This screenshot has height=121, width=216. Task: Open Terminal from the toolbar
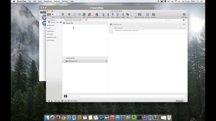pyautogui.click(x=154, y=14)
